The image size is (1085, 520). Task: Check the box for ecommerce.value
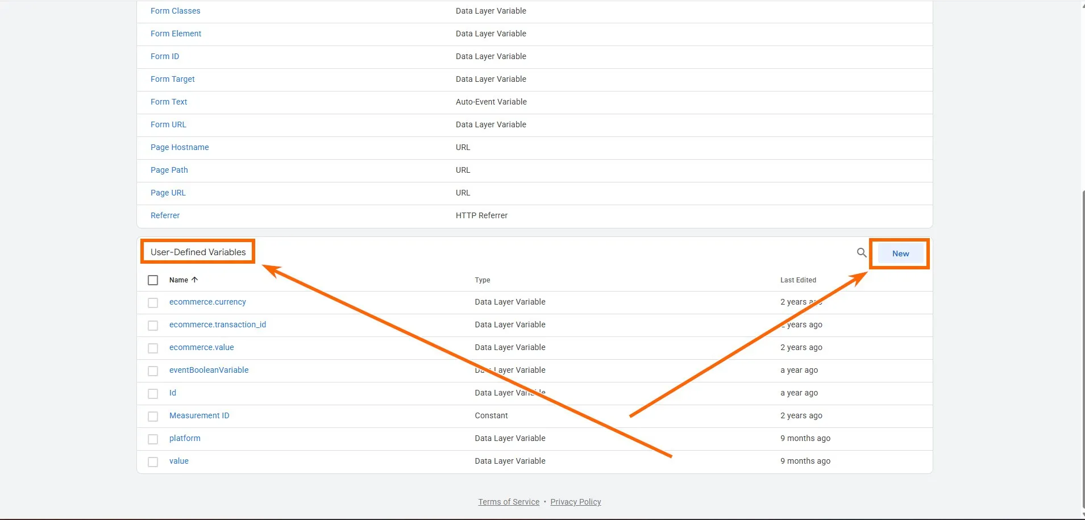click(153, 348)
